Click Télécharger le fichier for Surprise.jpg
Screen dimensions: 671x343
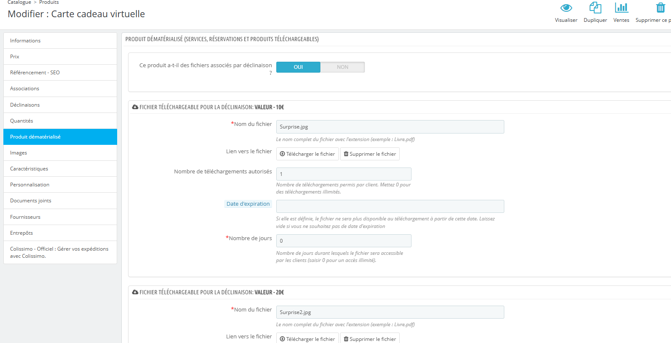tap(307, 154)
